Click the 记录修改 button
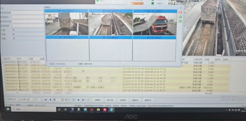246x121 pixels. click(123, 100)
